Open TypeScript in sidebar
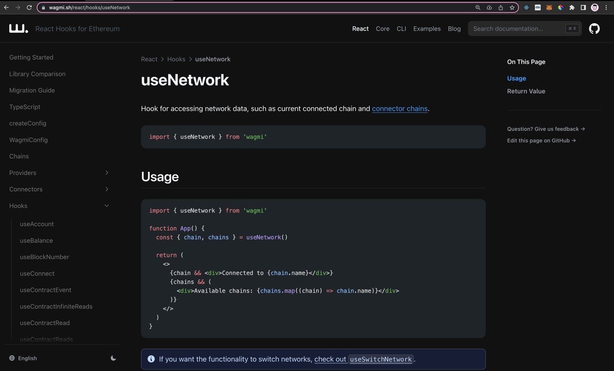614x371 pixels. (25, 107)
